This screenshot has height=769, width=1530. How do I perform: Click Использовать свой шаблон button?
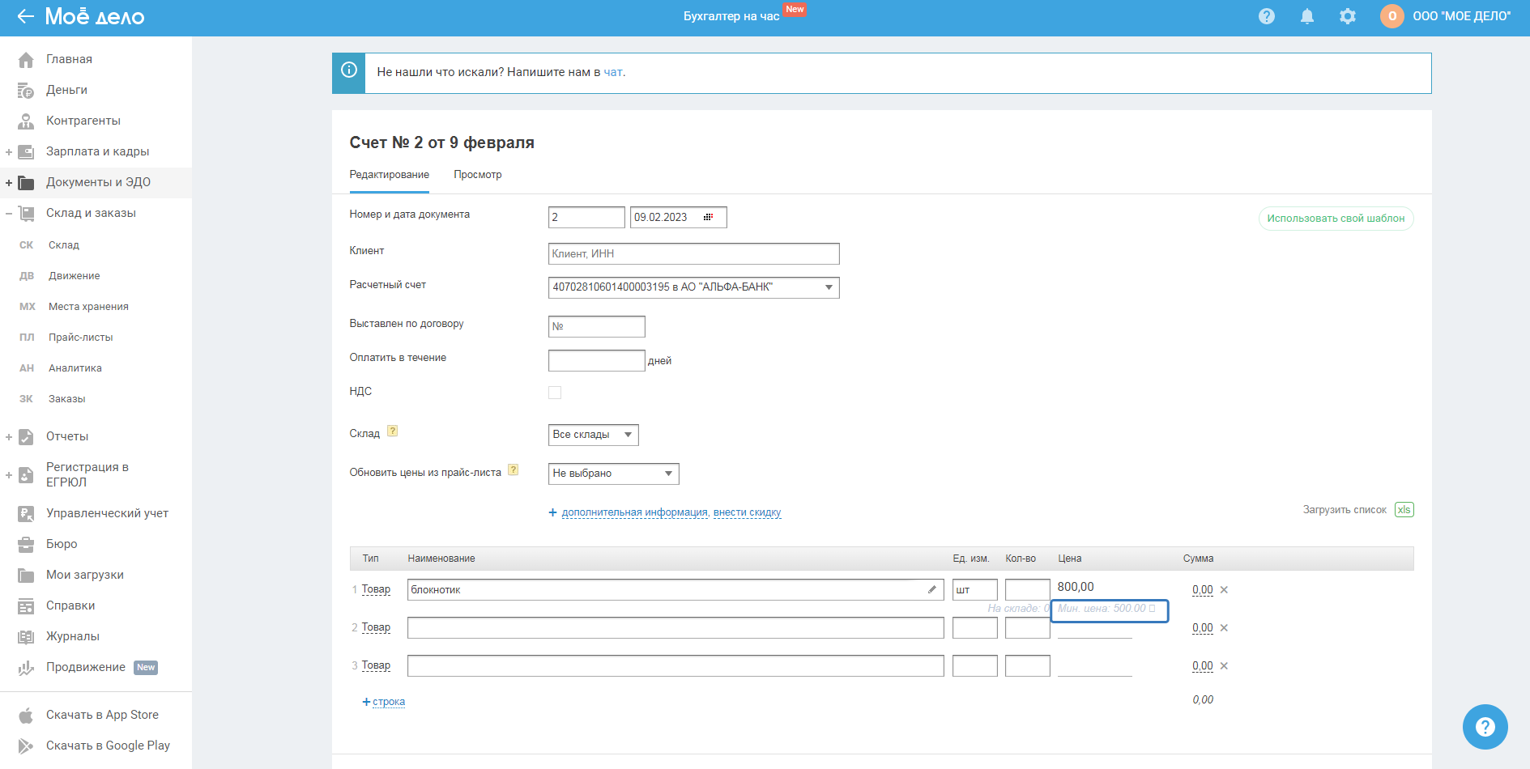click(x=1335, y=219)
